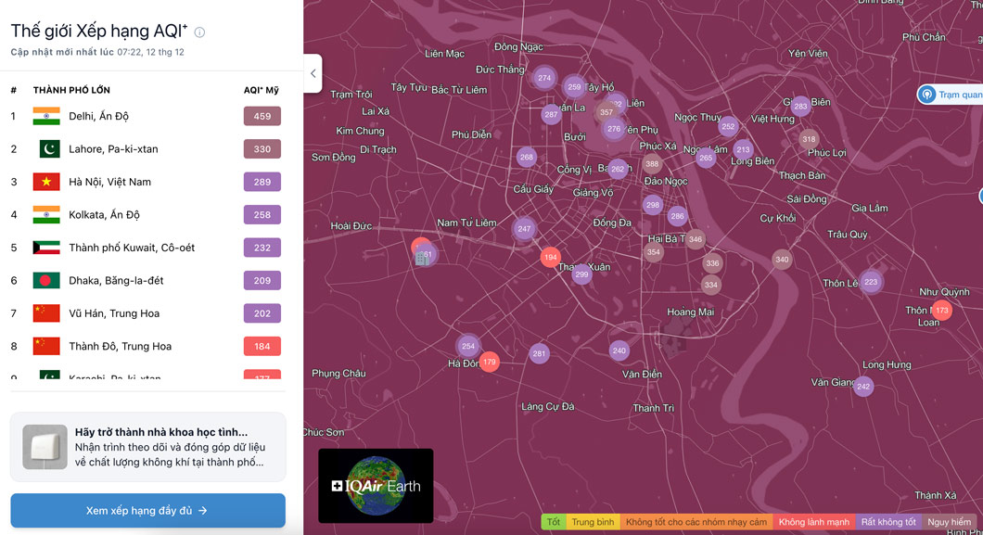Collapse the ranking sidebar with the chevron
The height and width of the screenshot is (535, 983).
pyautogui.click(x=313, y=73)
